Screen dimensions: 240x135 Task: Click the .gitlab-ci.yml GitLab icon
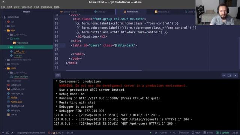[x=8, y=89]
